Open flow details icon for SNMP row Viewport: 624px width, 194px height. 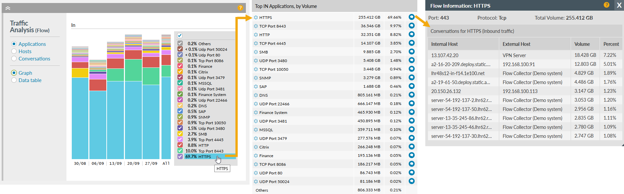412,77
